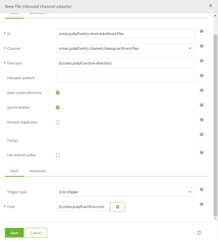
Task: Enable Use default poller checkbox
Action: pyautogui.click(x=58, y=155)
